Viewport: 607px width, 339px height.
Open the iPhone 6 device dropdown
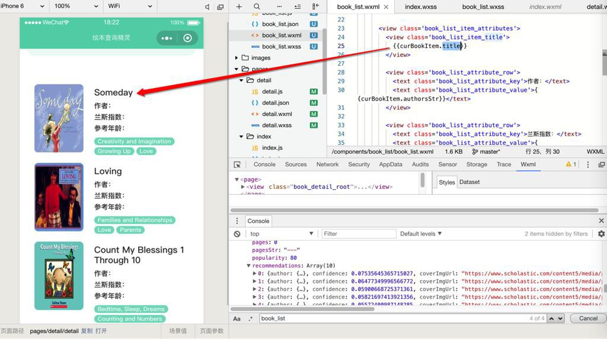(x=23, y=6)
